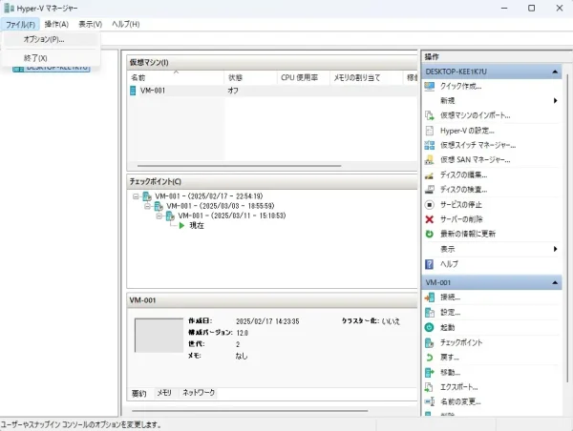The width and height of the screenshot is (573, 431).
Task: Click the 仮想 SAN マネージャー icon
Action: click(x=430, y=160)
